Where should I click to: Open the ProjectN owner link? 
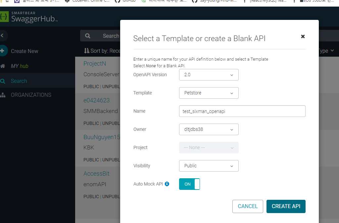click(x=95, y=63)
